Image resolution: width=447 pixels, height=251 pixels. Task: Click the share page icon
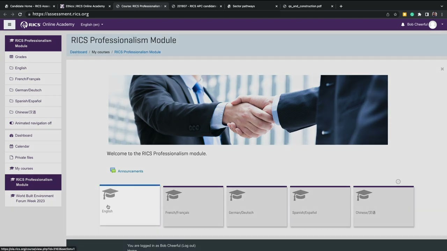(388, 14)
